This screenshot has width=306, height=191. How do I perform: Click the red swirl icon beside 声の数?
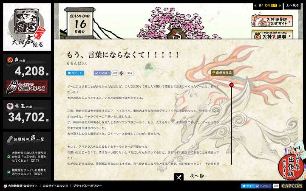(10, 60)
